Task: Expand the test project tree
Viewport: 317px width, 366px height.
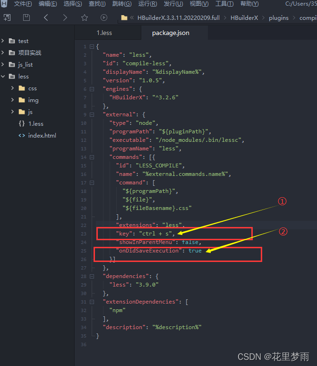Action: point(2,41)
